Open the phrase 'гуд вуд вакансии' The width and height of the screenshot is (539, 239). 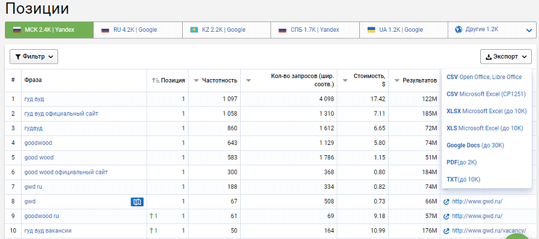[48, 231]
